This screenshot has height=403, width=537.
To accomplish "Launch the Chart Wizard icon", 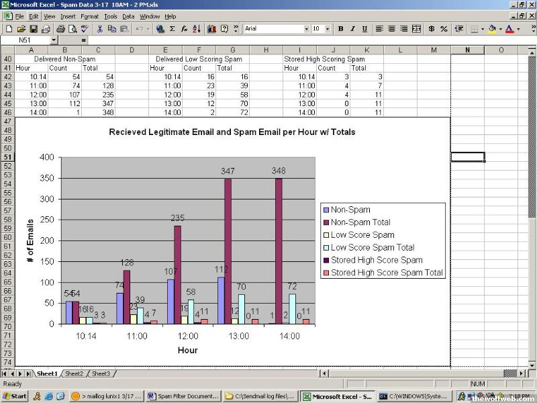I will pos(211,29).
